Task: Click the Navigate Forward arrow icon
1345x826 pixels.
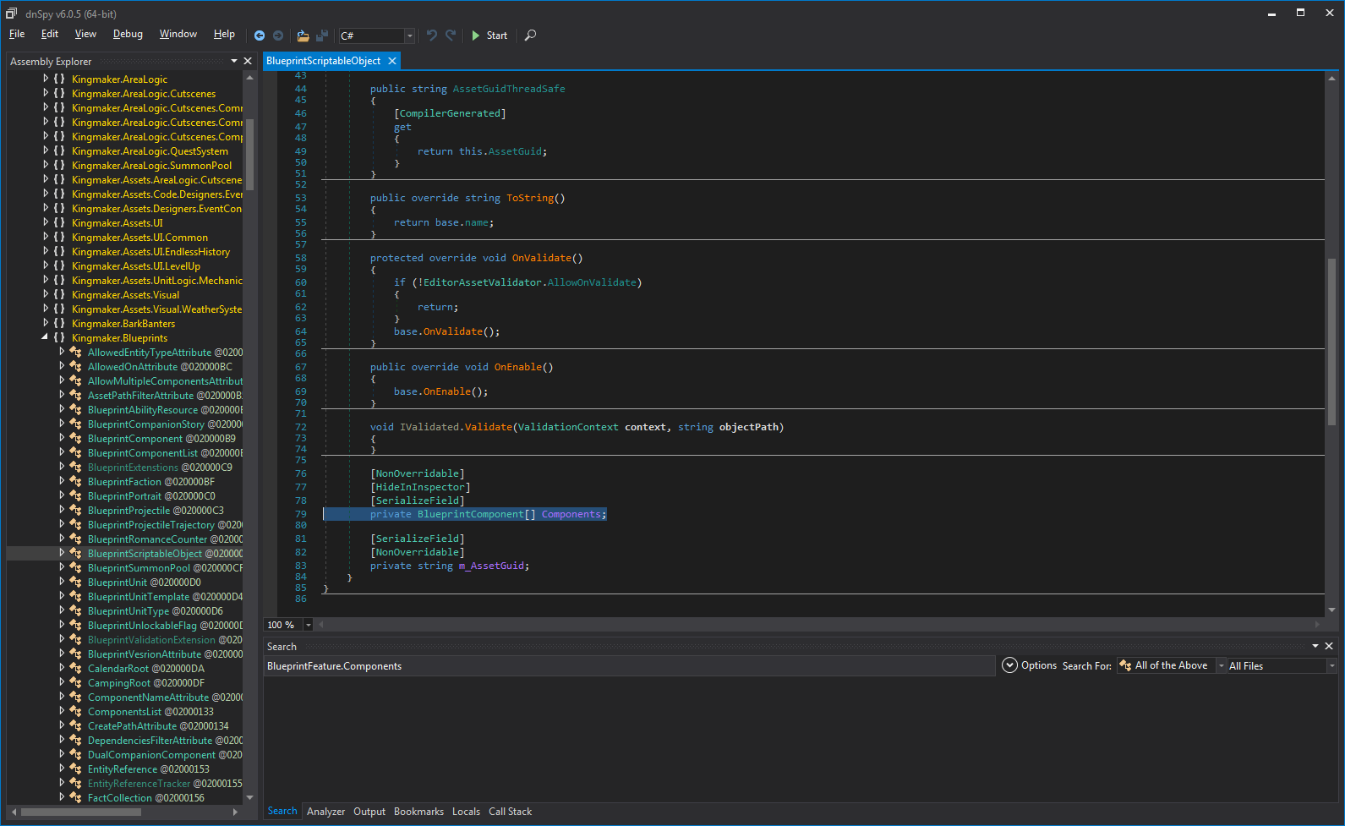Action: coord(278,36)
